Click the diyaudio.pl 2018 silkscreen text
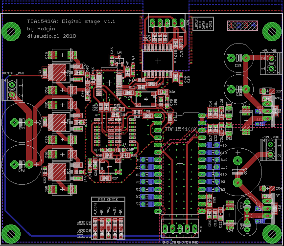 pos(51,36)
